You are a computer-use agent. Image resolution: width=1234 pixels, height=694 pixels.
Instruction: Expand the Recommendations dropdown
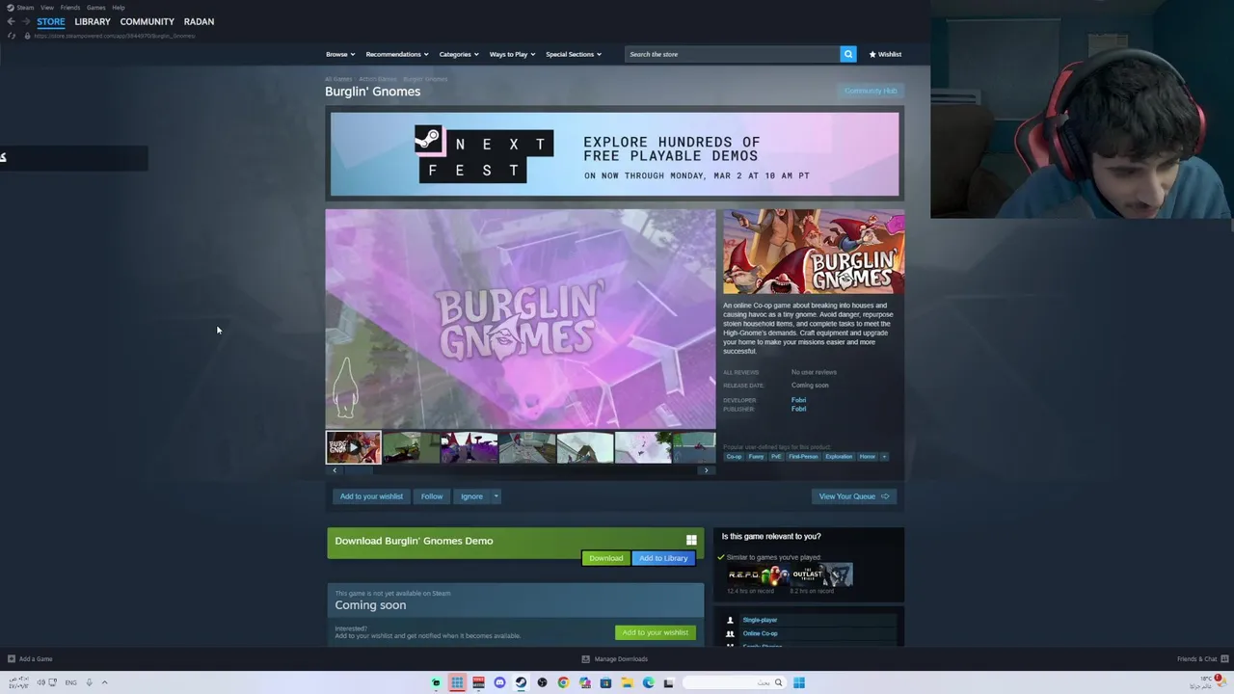click(x=397, y=54)
